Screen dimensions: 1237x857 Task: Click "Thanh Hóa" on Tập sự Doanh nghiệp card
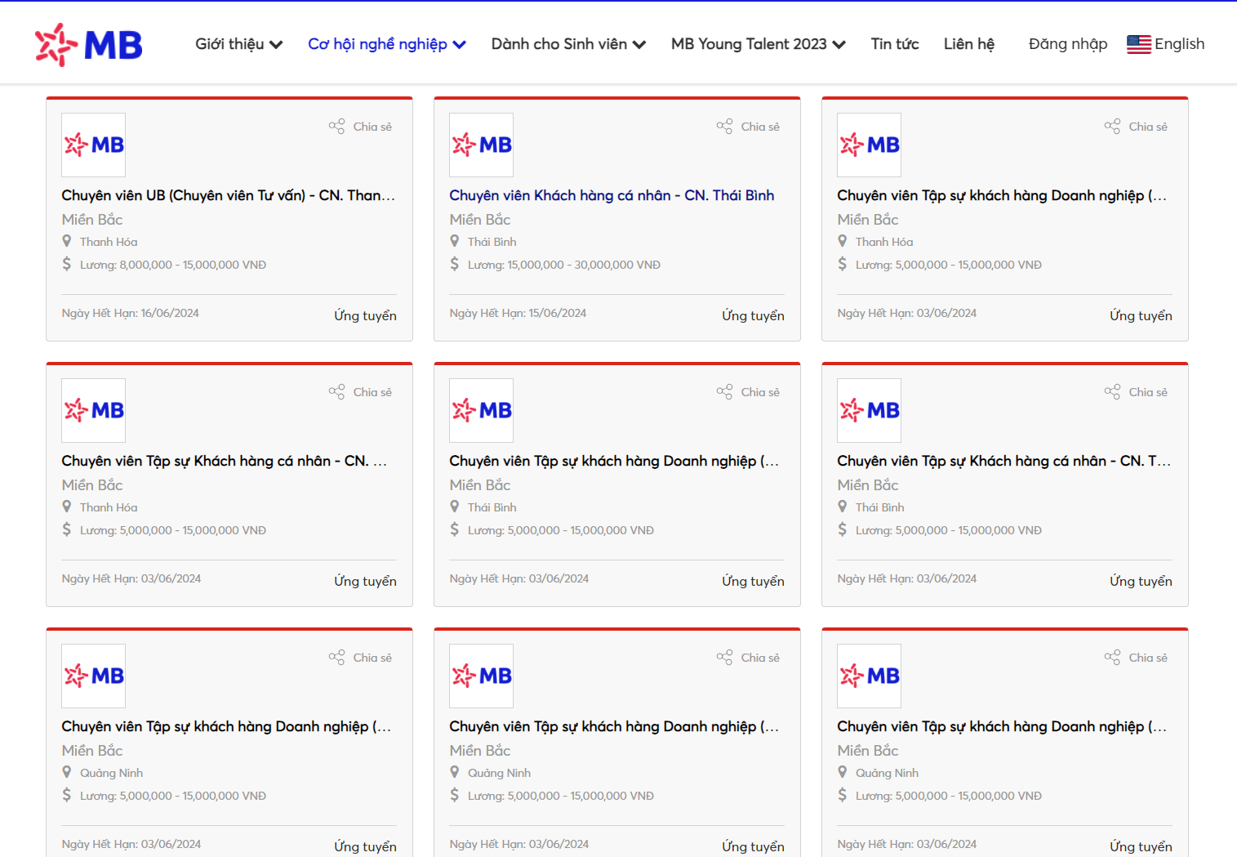pos(884,242)
